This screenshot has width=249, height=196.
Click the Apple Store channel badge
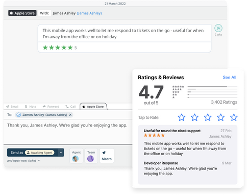pos(22,13)
